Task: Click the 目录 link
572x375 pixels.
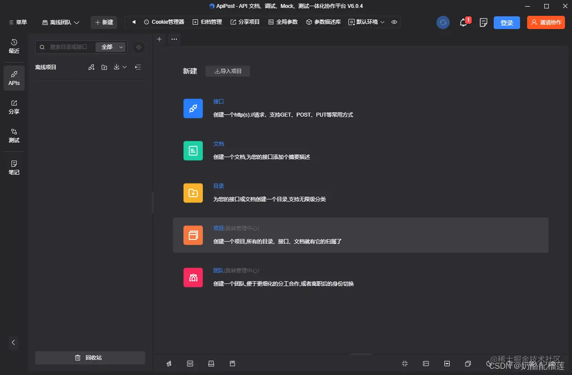Action: pyautogui.click(x=219, y=186)
